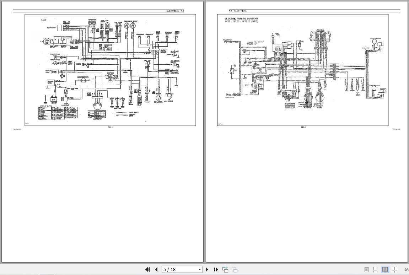Open the page number dropdown
Viewport: 409px width, 275px height.
[x=200, y=269]
